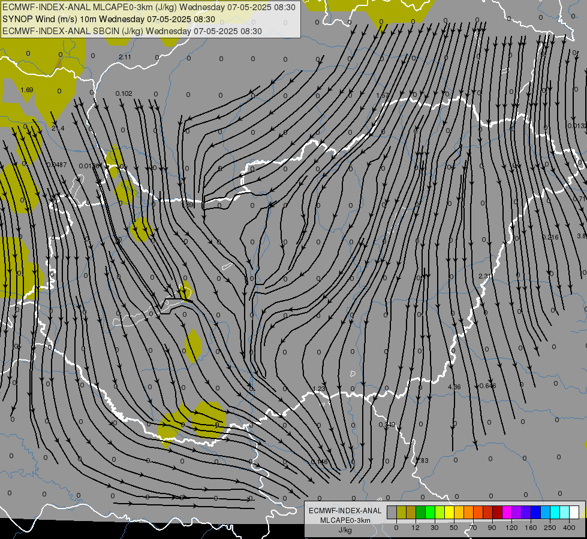
Task: Click the map value 0.102
Action: tap(124, 93)
